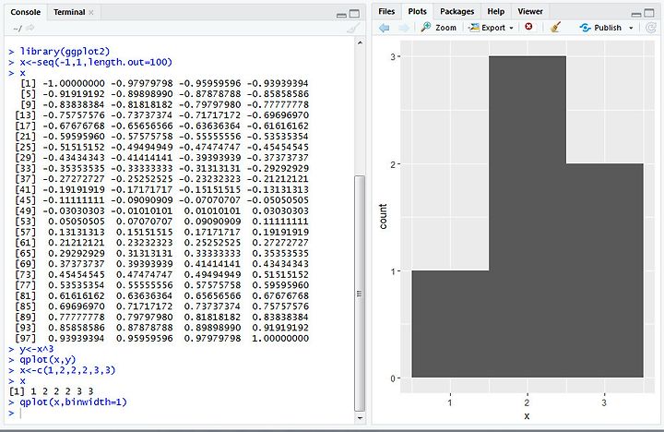The image size is (664, 432).
Task: Click the histogram bar at x=3
Action: [605, 270]
